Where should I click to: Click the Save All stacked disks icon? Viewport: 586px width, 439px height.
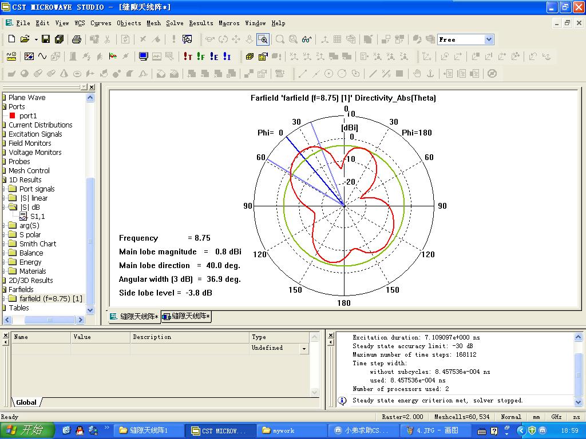pos(59,39)
